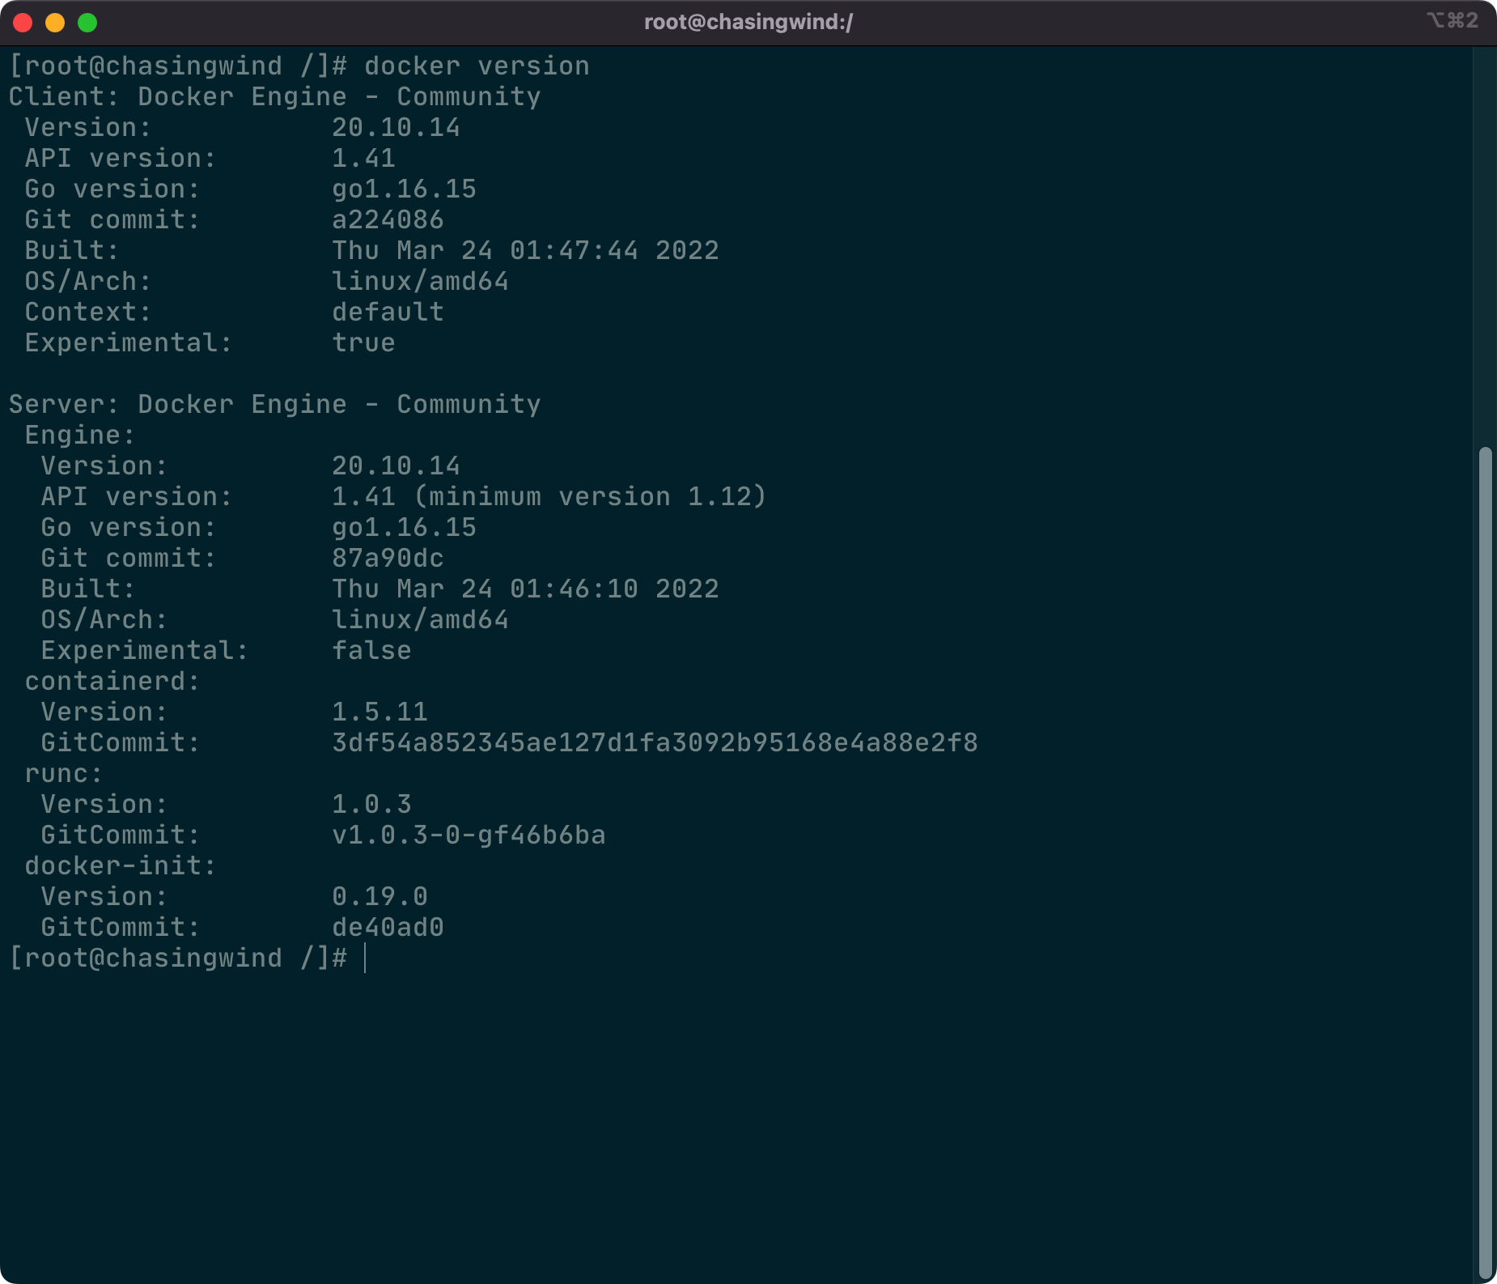Maximize the terminal using the green button
Image resolution: width=1497 pixels, height=1284 pixels.
pyautogui.click(x=87, y=23)
